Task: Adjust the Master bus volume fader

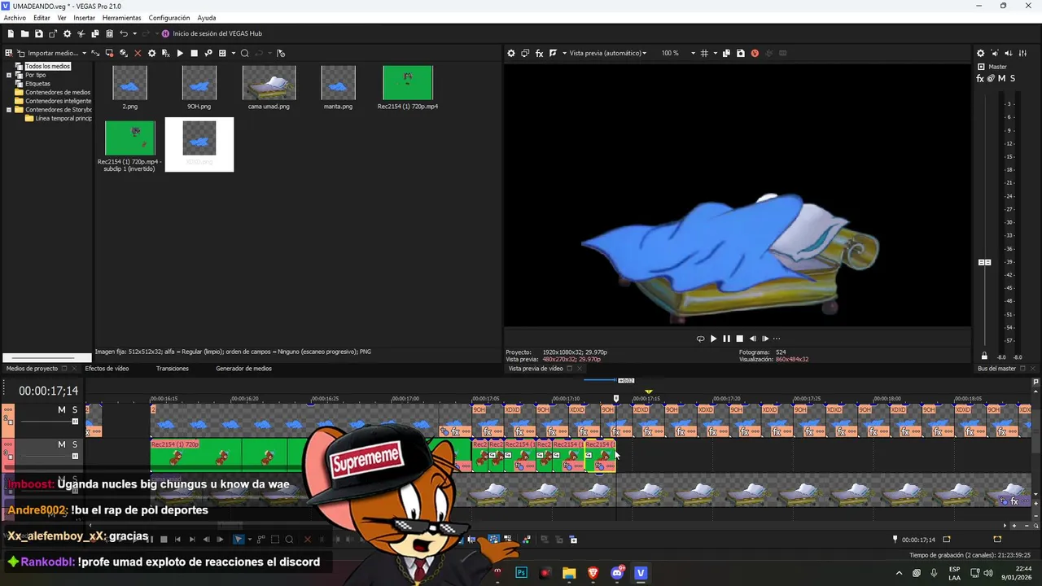Action: 984,262
